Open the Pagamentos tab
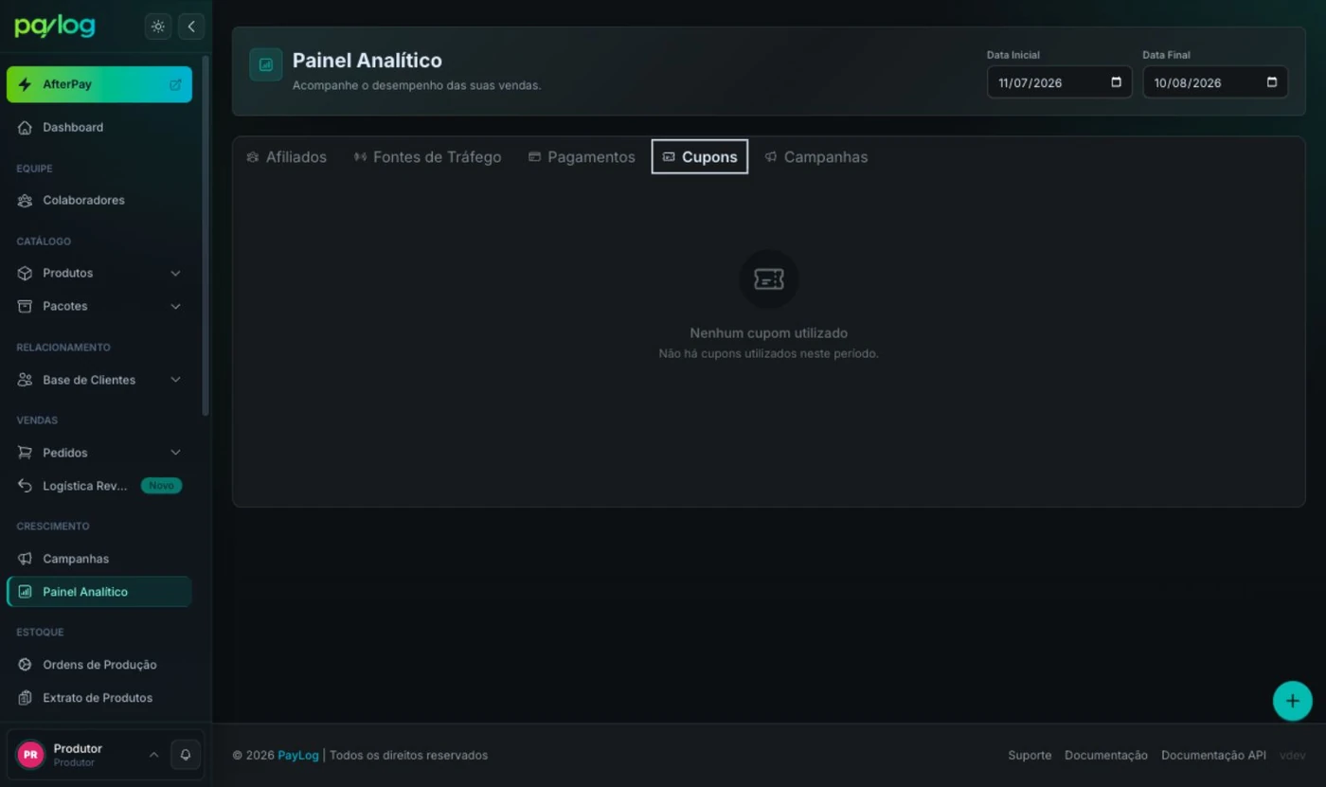 pos(582,157)
